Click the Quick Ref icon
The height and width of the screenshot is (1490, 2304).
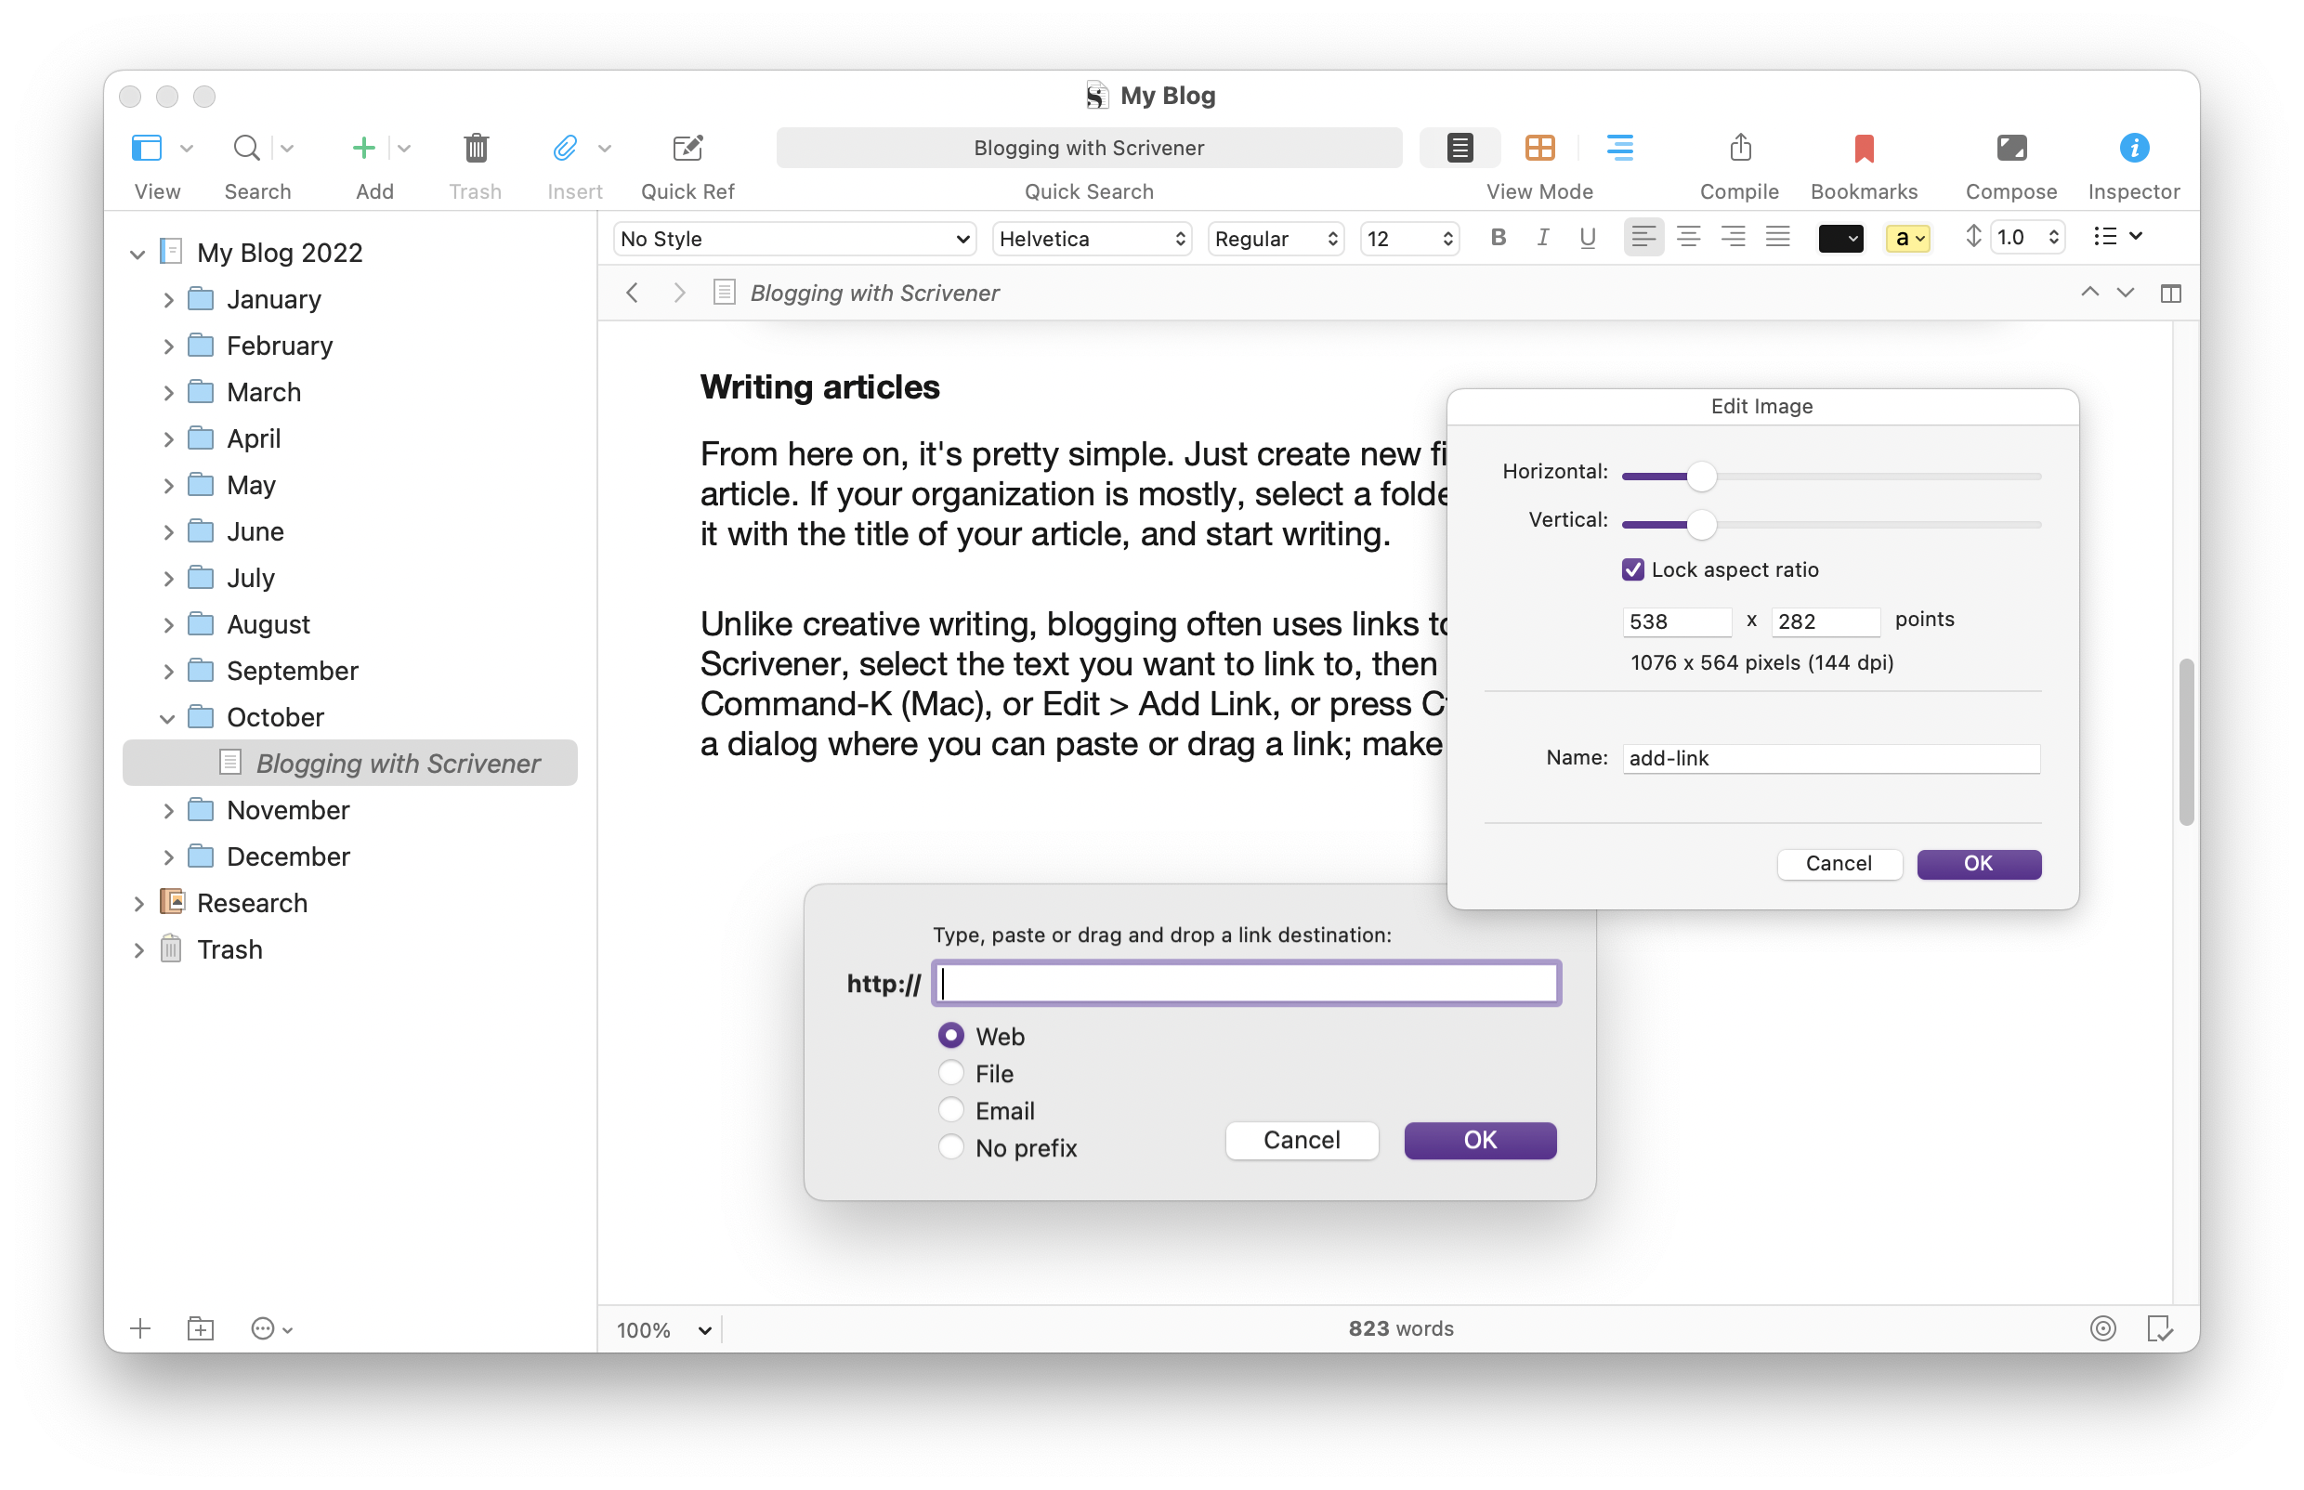pos(687,148)
